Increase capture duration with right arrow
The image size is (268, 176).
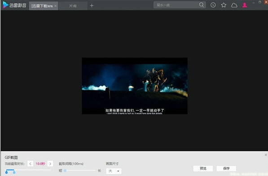(x=50, y=164)
